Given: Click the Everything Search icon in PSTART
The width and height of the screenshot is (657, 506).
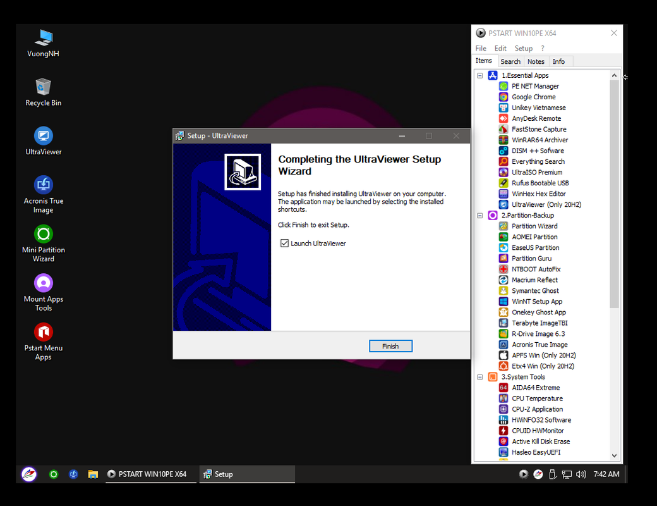Looking at the screenshot, I should coord(503,161).
